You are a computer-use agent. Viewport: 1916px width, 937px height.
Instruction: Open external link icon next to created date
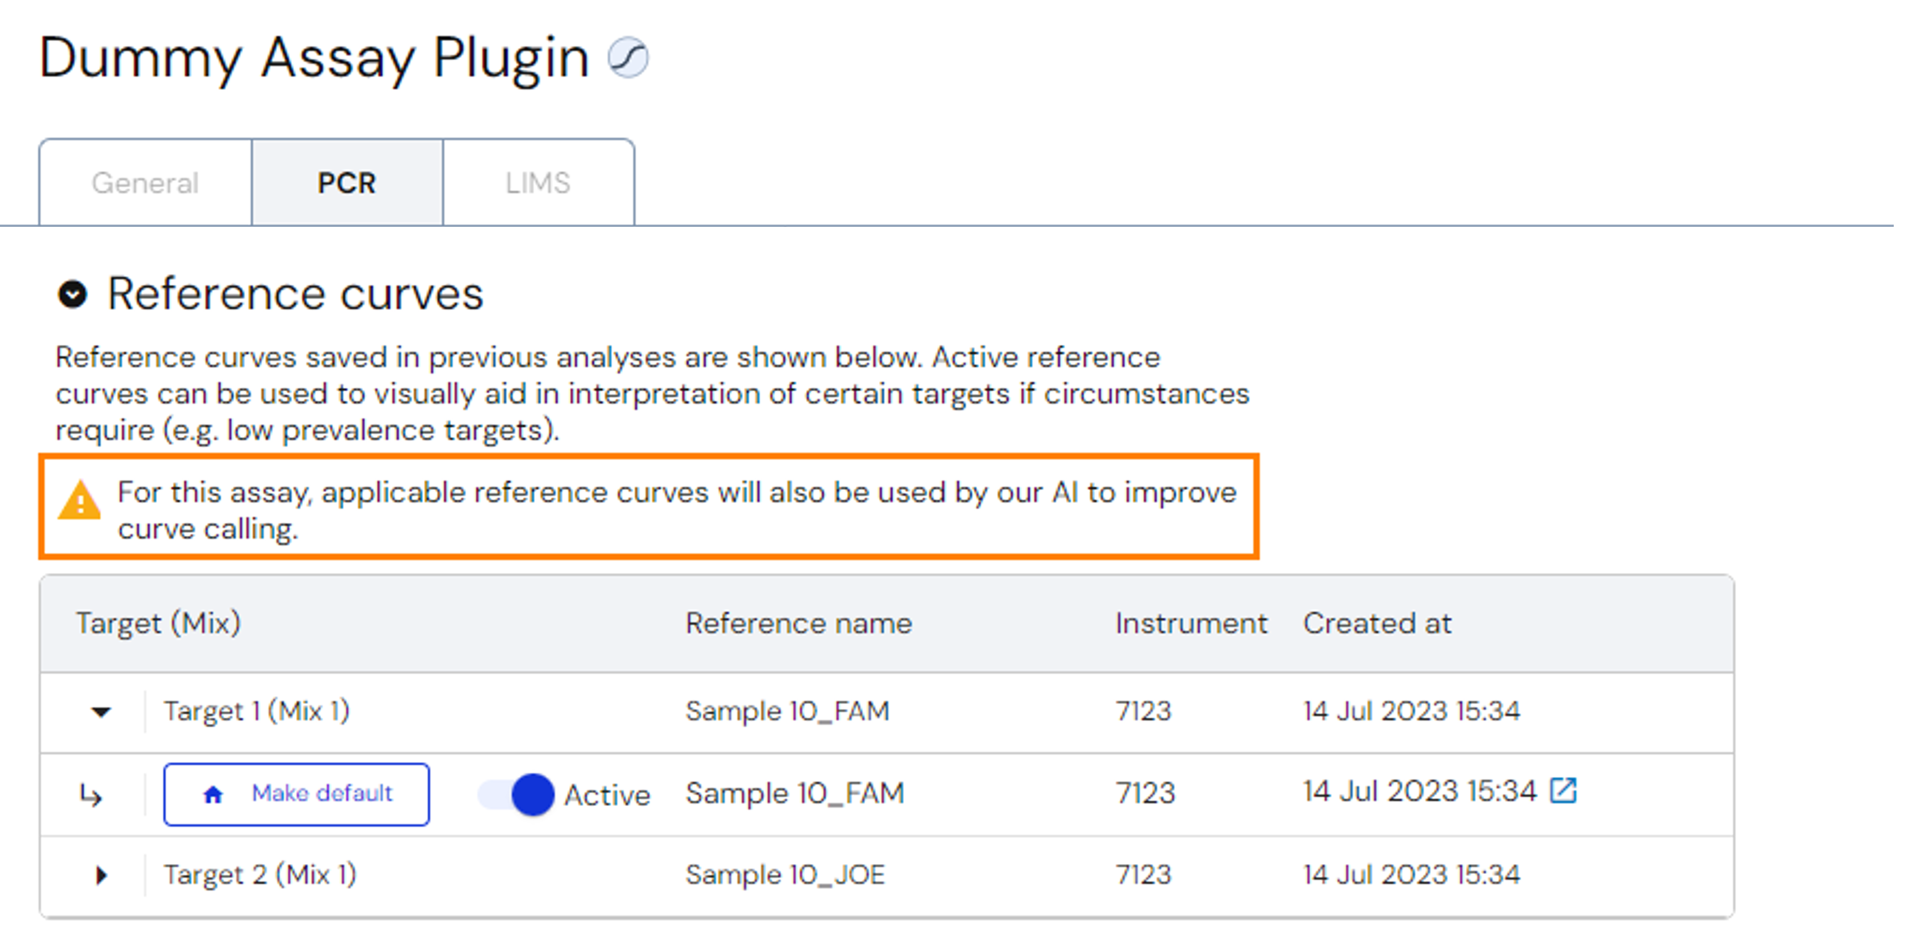pos(1563,791)
